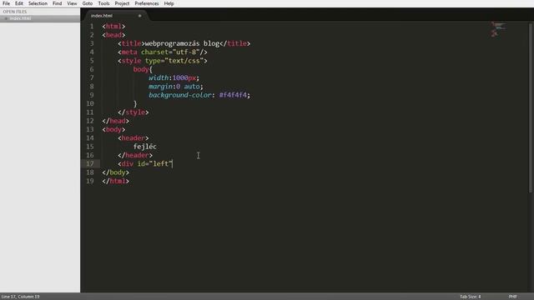Screen dimensions: 534x300
Task: Click the meta charset="utf-8" line
Action: (163, 52)
